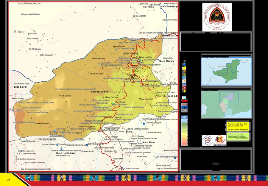Click the Aldeia Aihou label
This screenshot has width=268, height=186.
pos(142,157)
